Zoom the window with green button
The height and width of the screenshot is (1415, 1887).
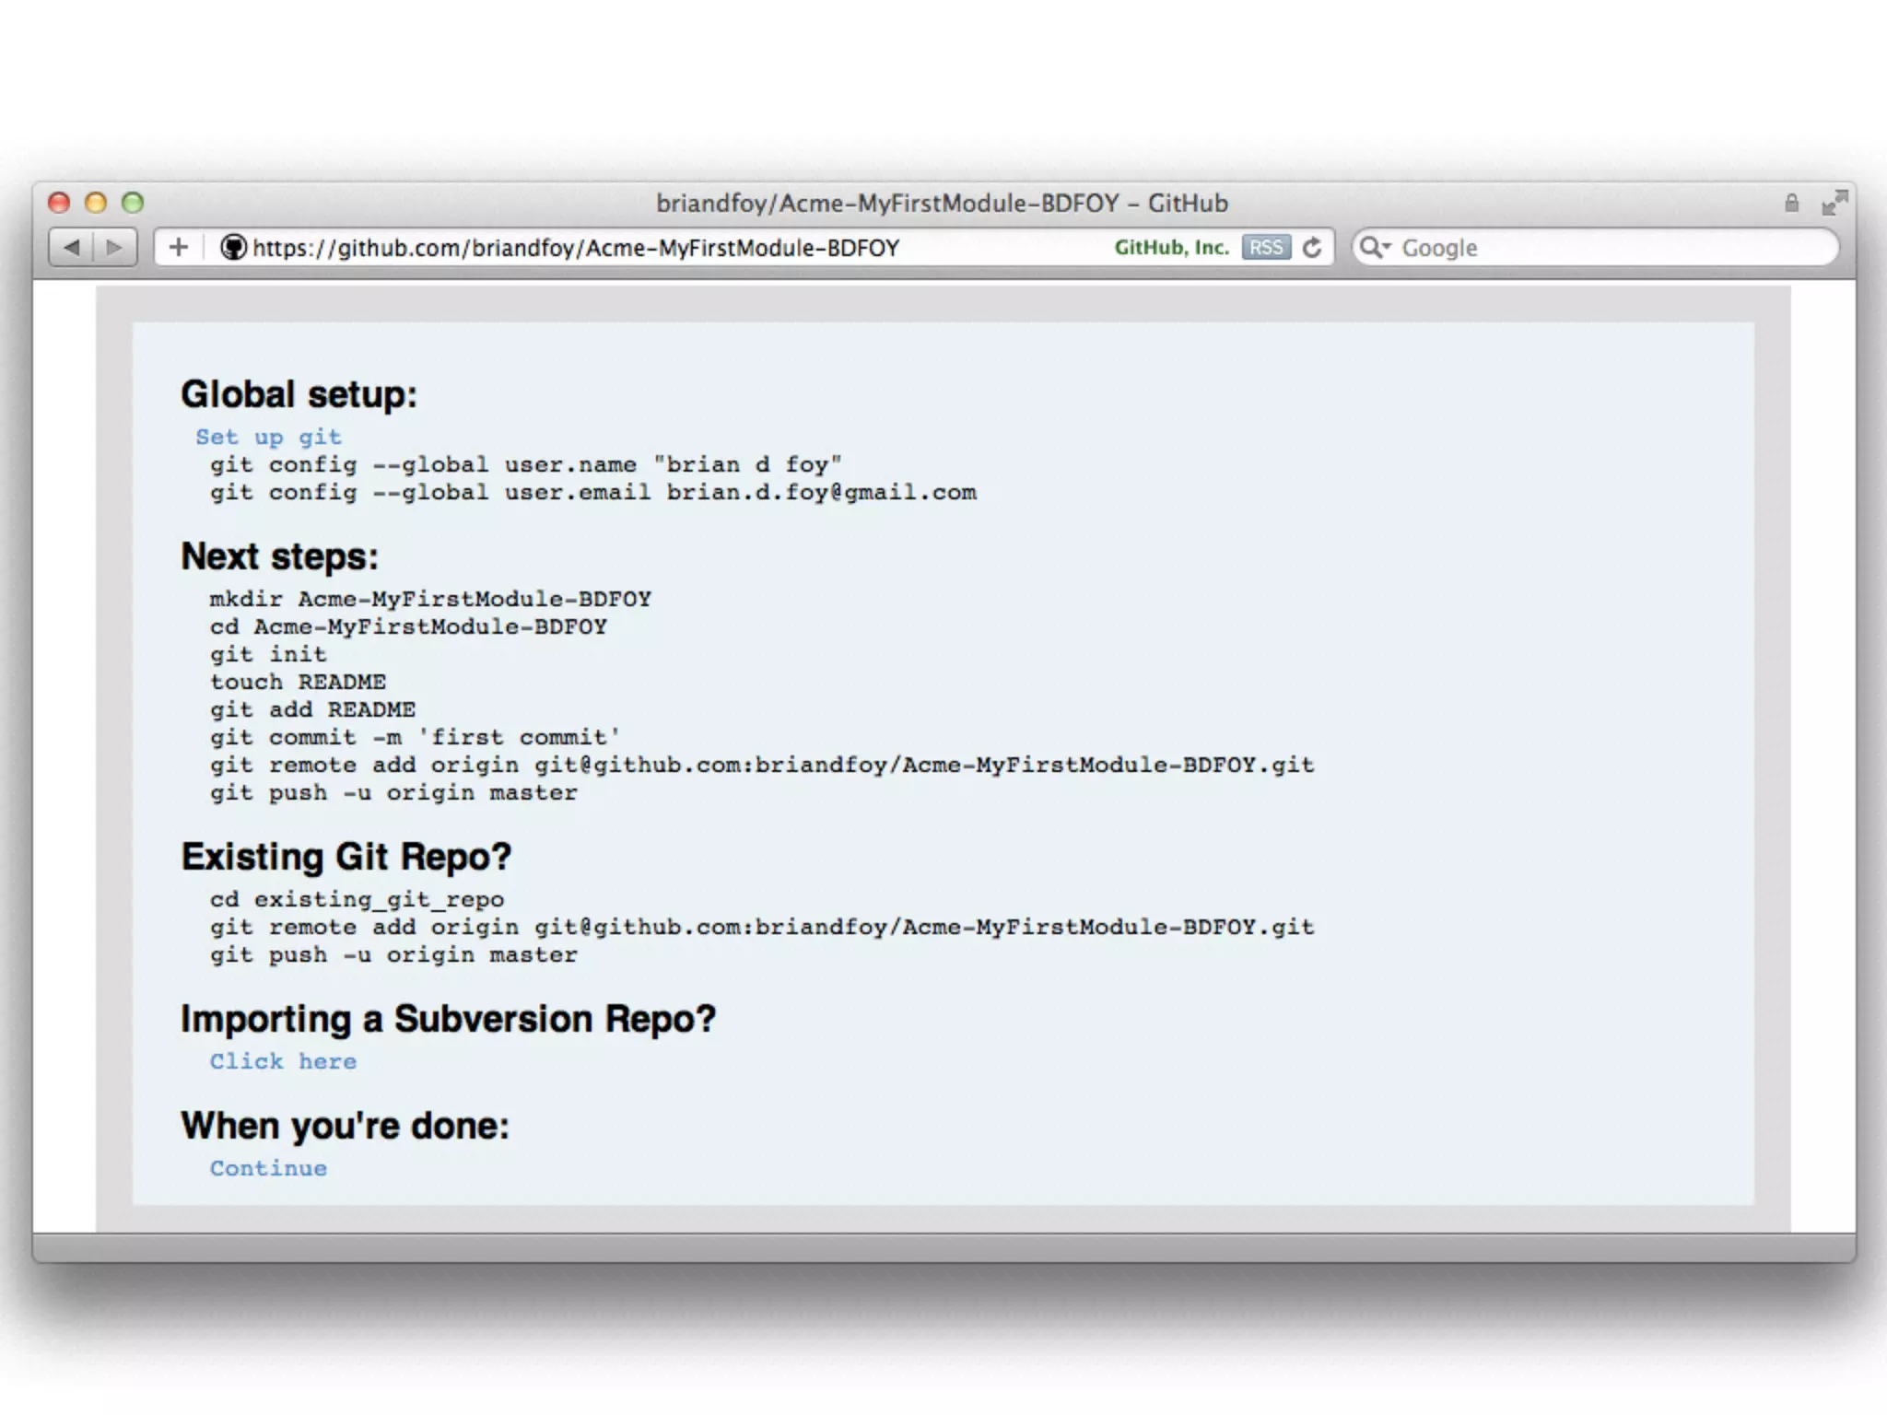[133, 203]
